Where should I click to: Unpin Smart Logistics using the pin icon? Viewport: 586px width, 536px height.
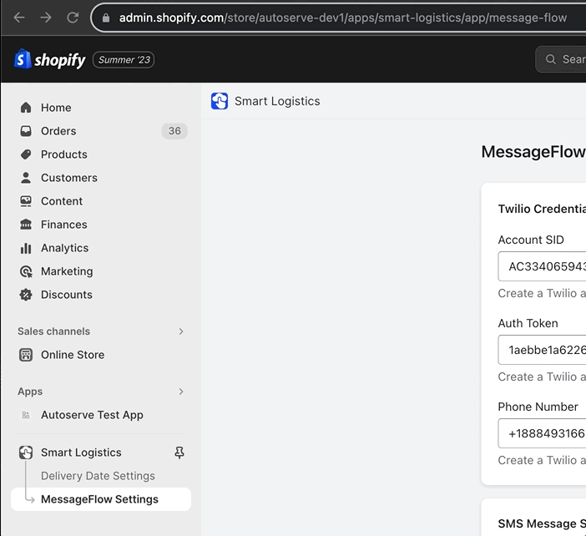[179, 453]
